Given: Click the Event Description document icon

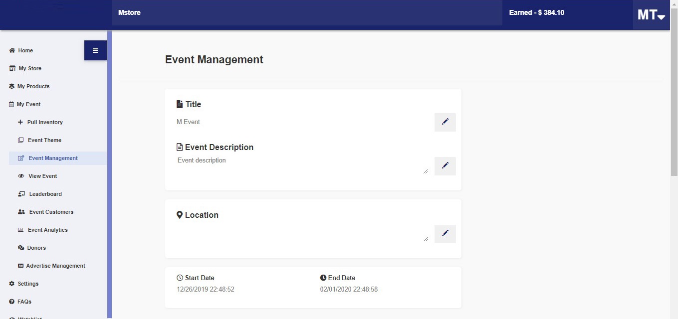Looking at the screenshot, I should pyautogui.click(x=180, y=147).
